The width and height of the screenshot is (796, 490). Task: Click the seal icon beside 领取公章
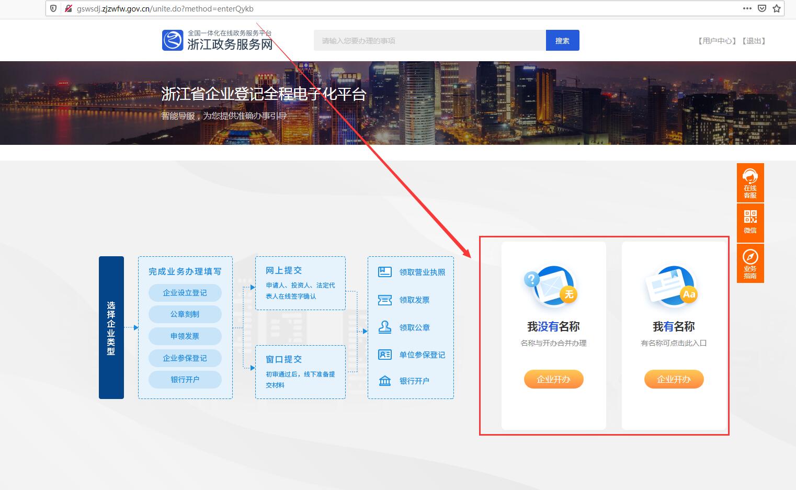384,327
